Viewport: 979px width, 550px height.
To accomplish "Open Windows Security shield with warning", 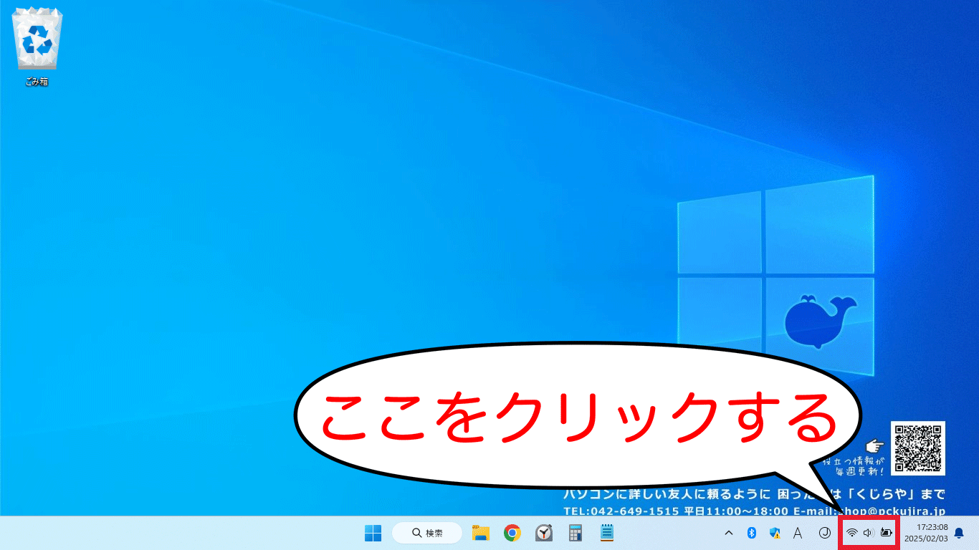I will pos(775,533).
